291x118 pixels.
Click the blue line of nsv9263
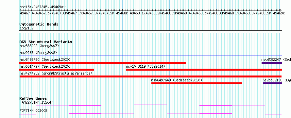coord(150,56)
